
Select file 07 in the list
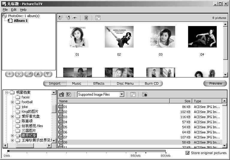tap(140, 137)
